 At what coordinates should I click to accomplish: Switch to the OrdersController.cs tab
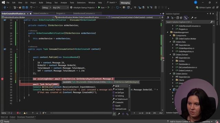tap(41, 13)
